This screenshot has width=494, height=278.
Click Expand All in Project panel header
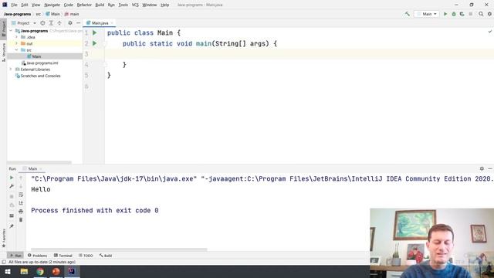pyautogui.click(x=51, y=23)
